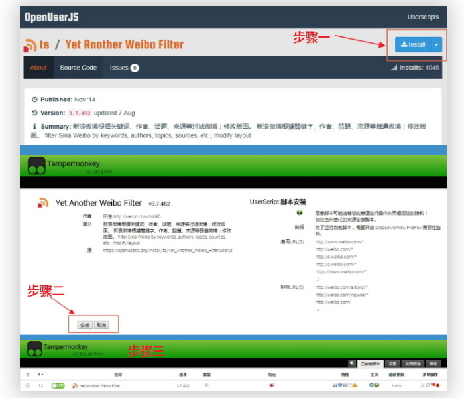464x398 pixels.
Task: Click the 1 min last updated cell
Action: click(396, 385)
